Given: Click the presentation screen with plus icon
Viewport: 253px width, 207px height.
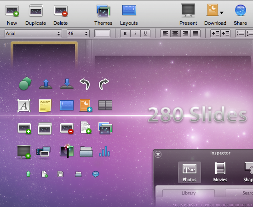Looking at the screenshot, I should click(24, 152).
